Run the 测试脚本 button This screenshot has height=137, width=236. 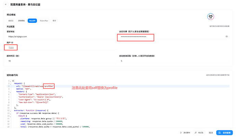pyautogui.click(x=185, y=133)
